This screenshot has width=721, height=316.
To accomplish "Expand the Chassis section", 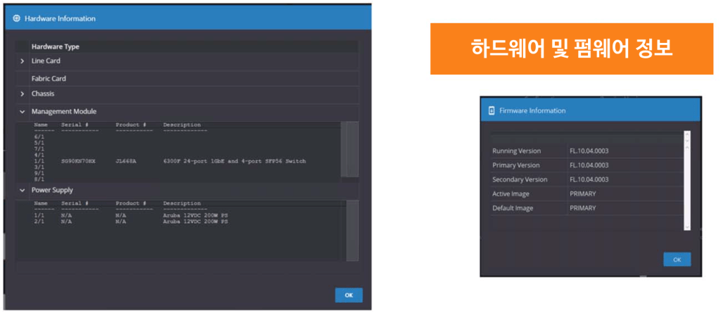I will [x=23, y=94].
